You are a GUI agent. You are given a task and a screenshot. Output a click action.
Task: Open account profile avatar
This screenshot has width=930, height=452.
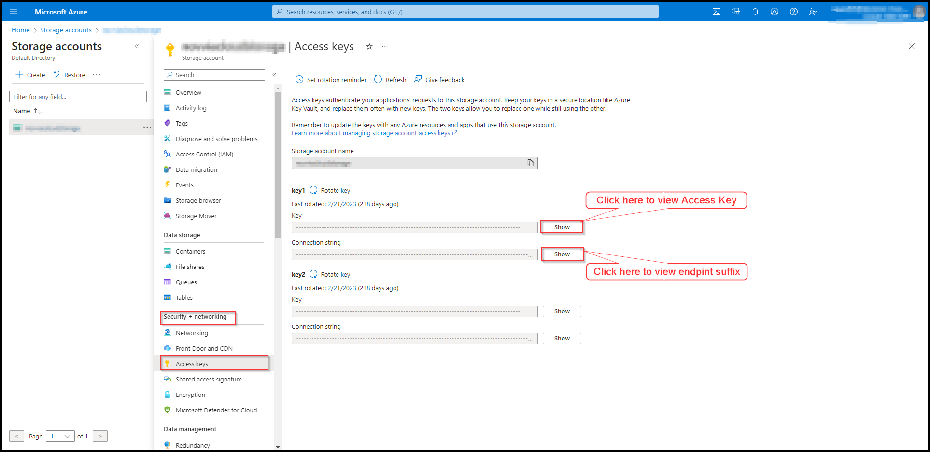(x=919, y=12)
